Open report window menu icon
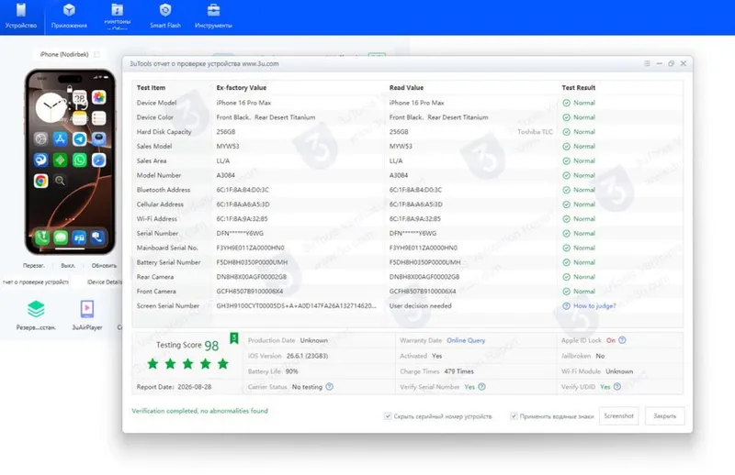 pos(647,63)
